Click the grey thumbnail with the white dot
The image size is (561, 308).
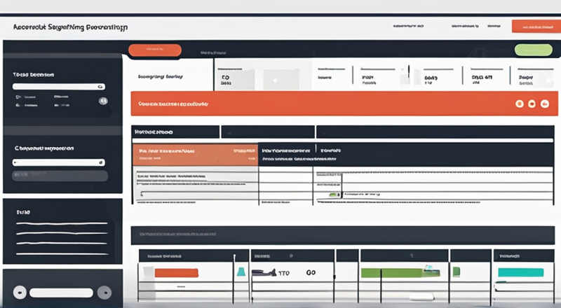coord(281,79)
